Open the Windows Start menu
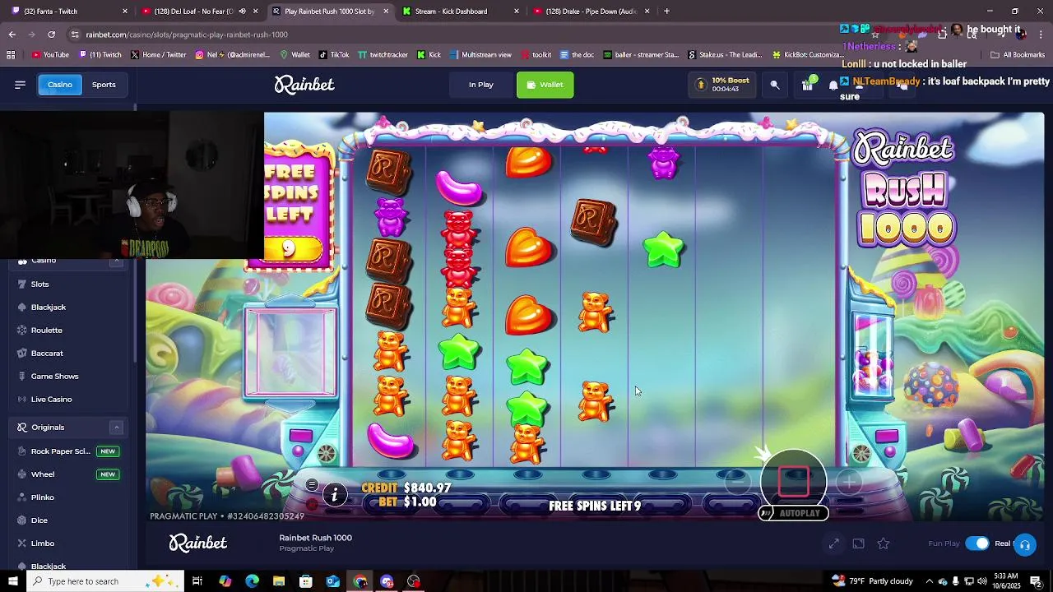This screenshot has height=592, width=1053. (12, 581)
